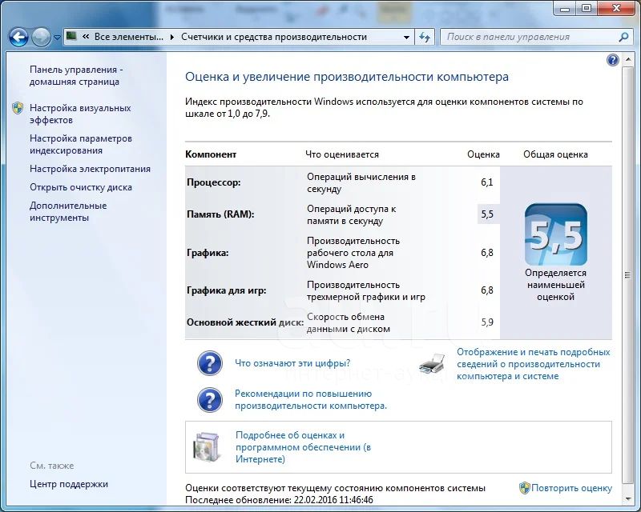Open 'Настройка визуальных эффектов' link
The width and height of the screenshot is (641, 512).
pyautogui.click(x=80, y=114)
